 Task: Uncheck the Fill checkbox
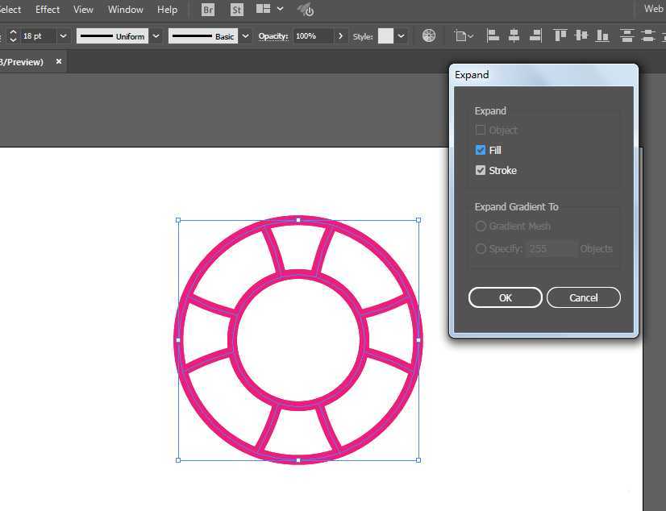[x=481, y=150]
